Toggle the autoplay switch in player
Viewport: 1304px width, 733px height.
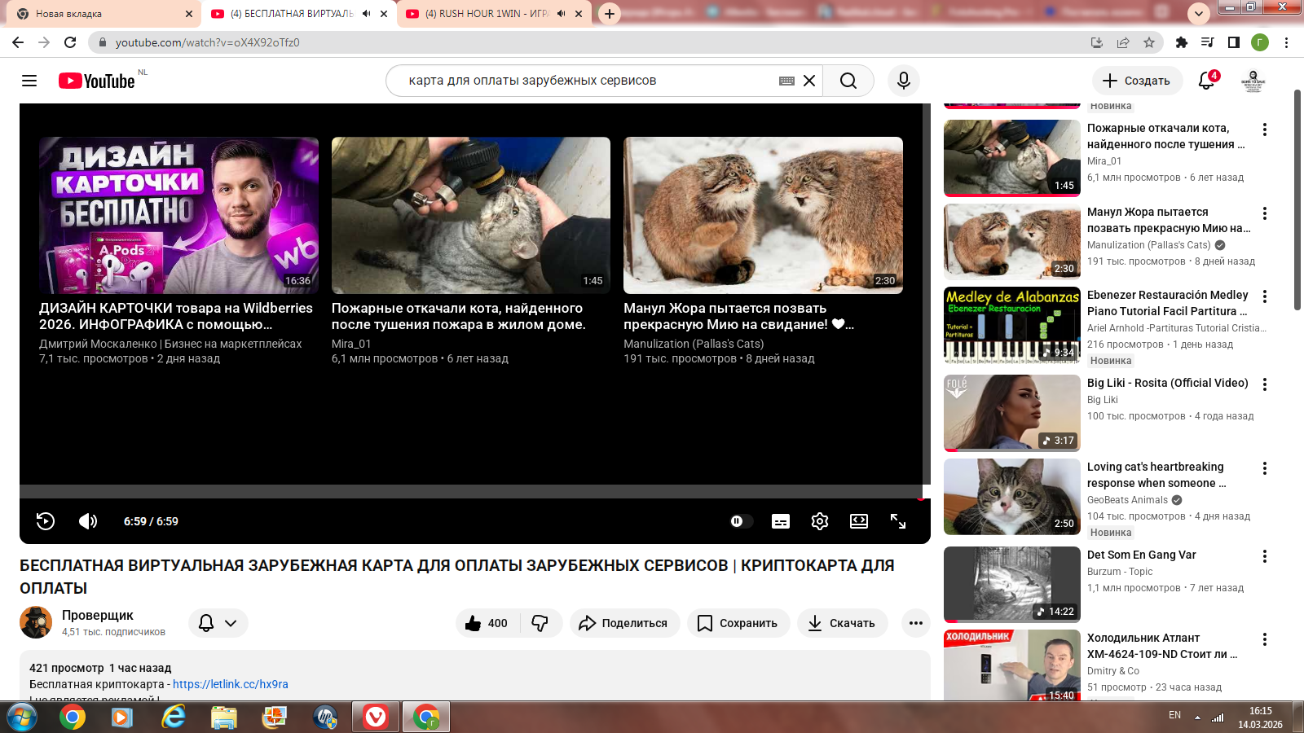[x=741, y=521]
